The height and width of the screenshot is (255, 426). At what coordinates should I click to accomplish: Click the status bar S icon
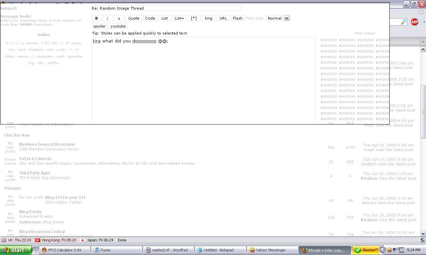pyautogui.click(x=422, y=240)
